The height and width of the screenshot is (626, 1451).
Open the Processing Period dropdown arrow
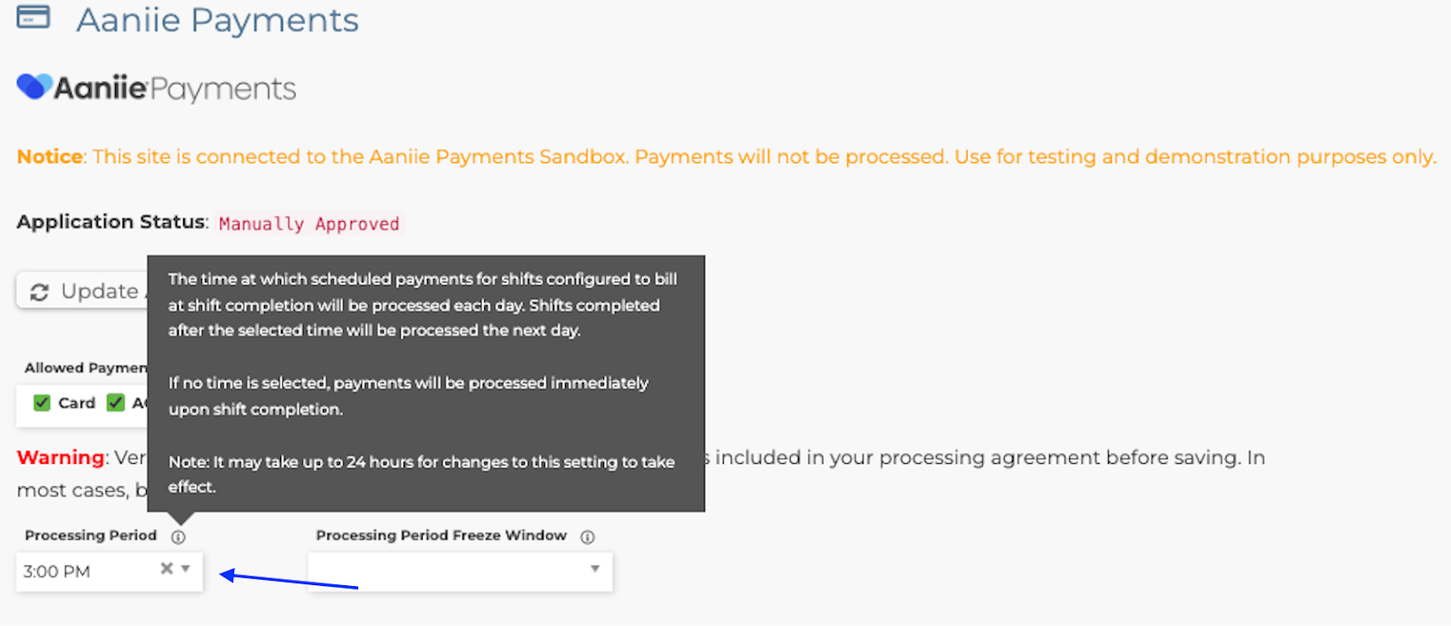click(186, 569)
